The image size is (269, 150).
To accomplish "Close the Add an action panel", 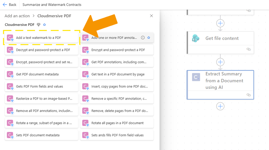I will [x=151, y=16].
